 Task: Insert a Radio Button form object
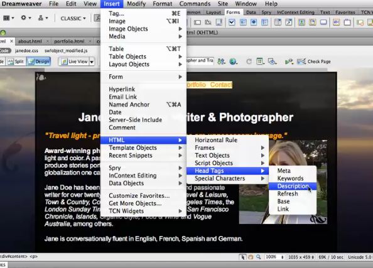[254, 23]
